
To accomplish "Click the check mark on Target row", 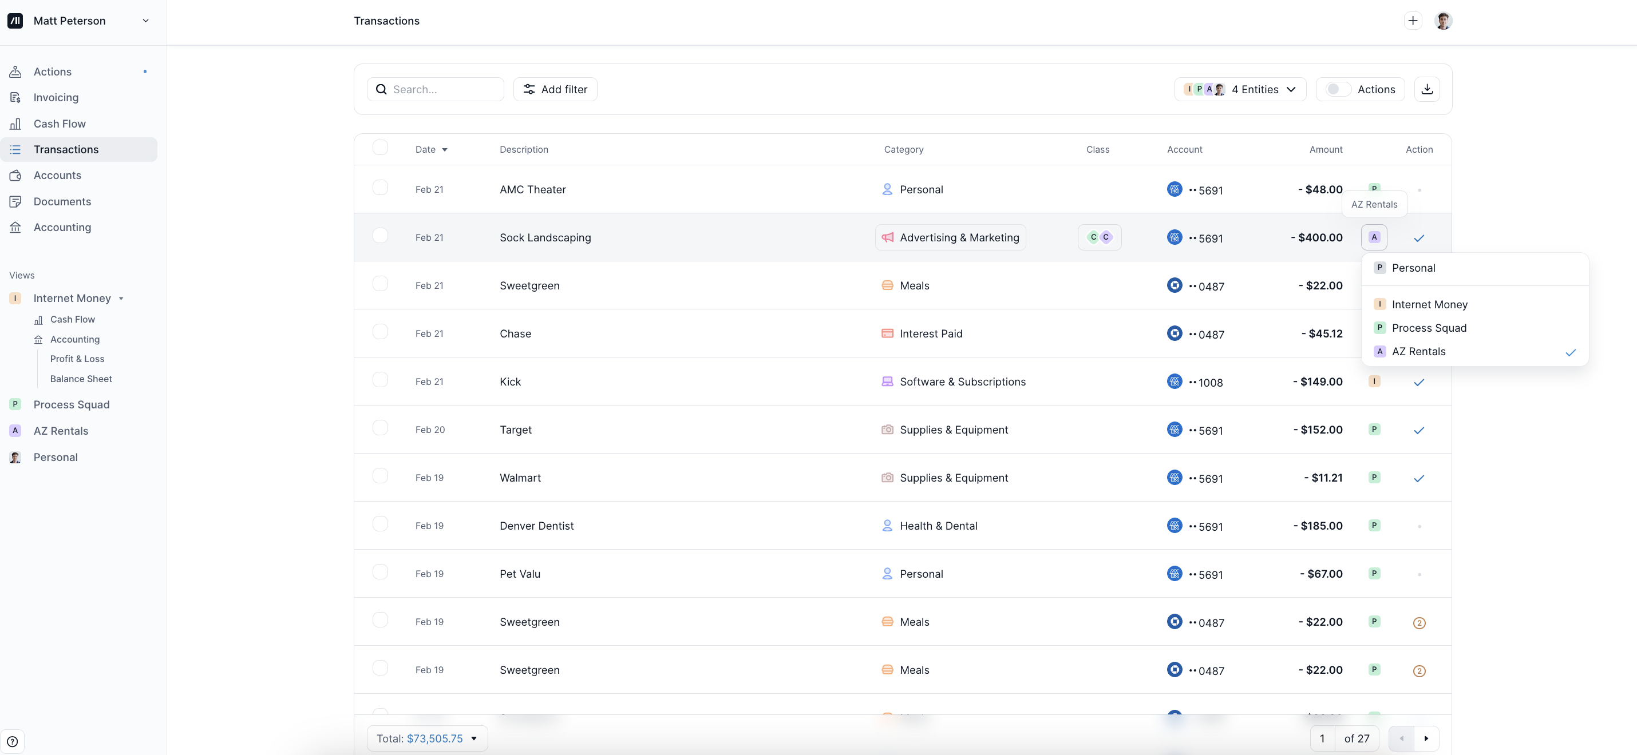I will tap(1418, 431).
